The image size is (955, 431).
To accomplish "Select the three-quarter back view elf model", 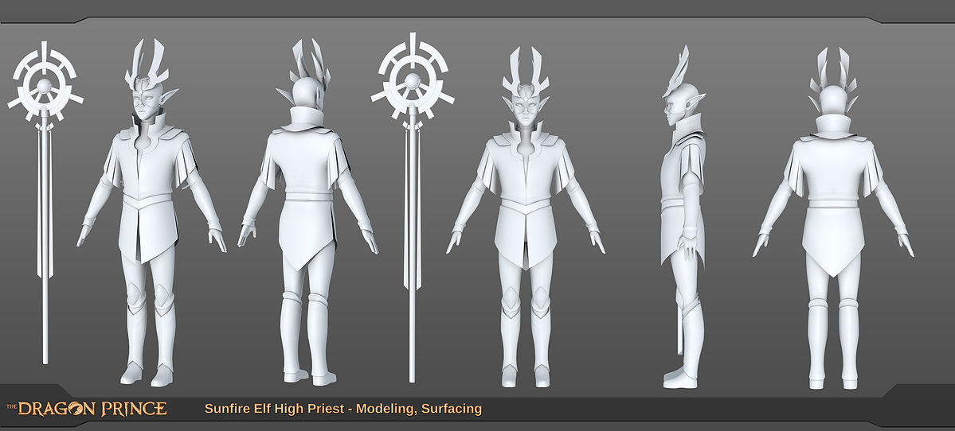I will click(x=307, y=212).
